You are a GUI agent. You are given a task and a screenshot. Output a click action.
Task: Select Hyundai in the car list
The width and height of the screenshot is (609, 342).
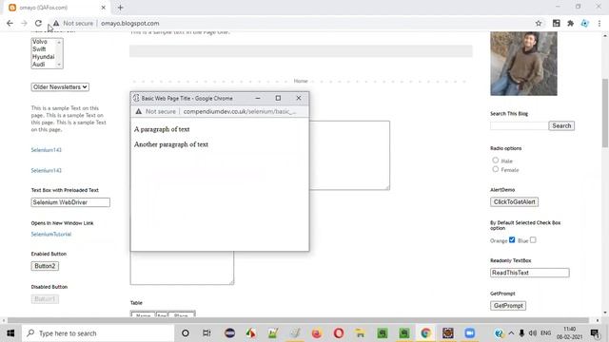(x=43, y=57)
